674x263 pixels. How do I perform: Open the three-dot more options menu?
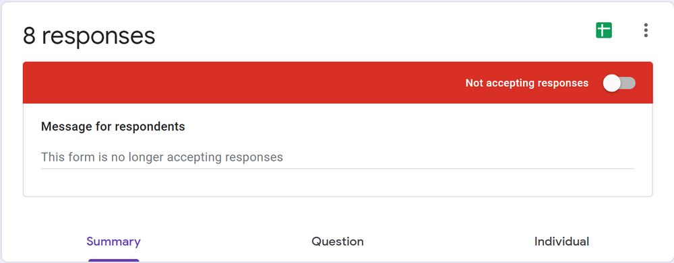click(x=646, y=30)
